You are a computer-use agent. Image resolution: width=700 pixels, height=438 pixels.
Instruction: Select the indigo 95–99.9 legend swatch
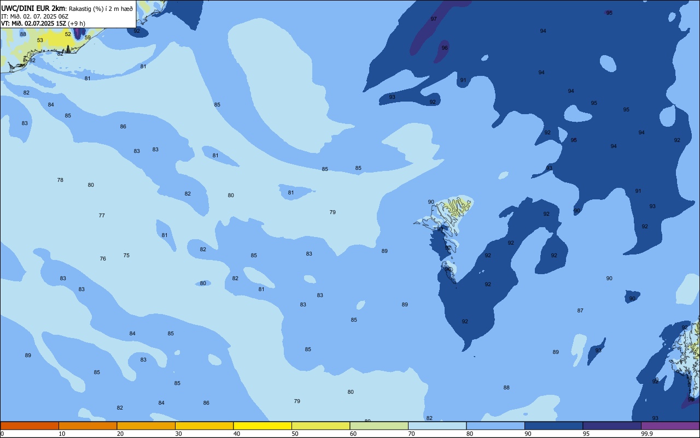pyautogui.click(x=612, y=425)
